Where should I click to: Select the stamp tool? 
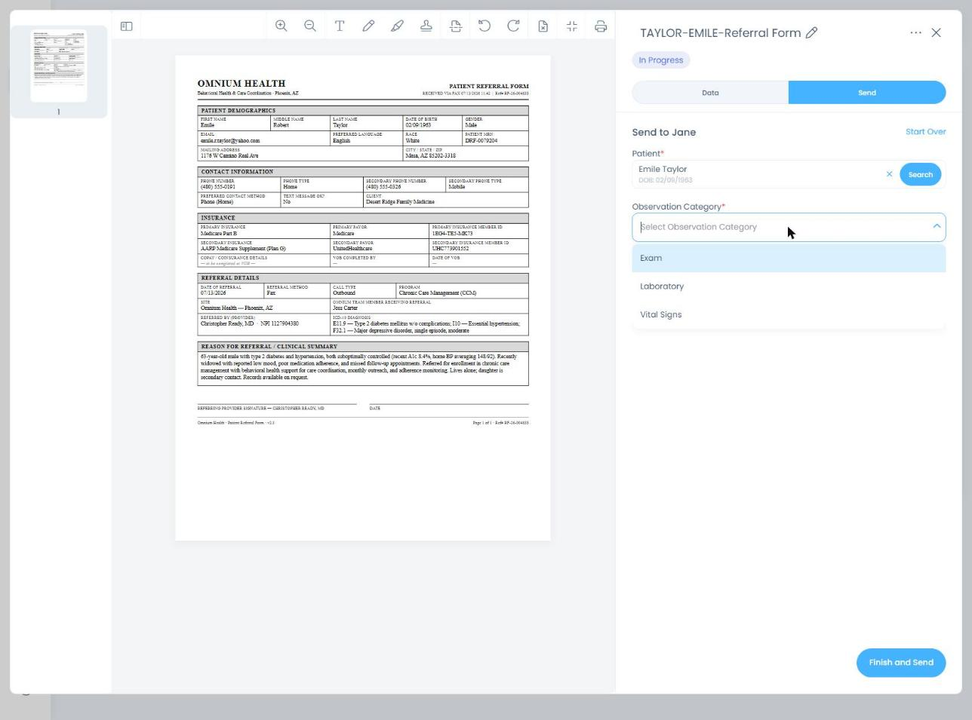(426, 26)
